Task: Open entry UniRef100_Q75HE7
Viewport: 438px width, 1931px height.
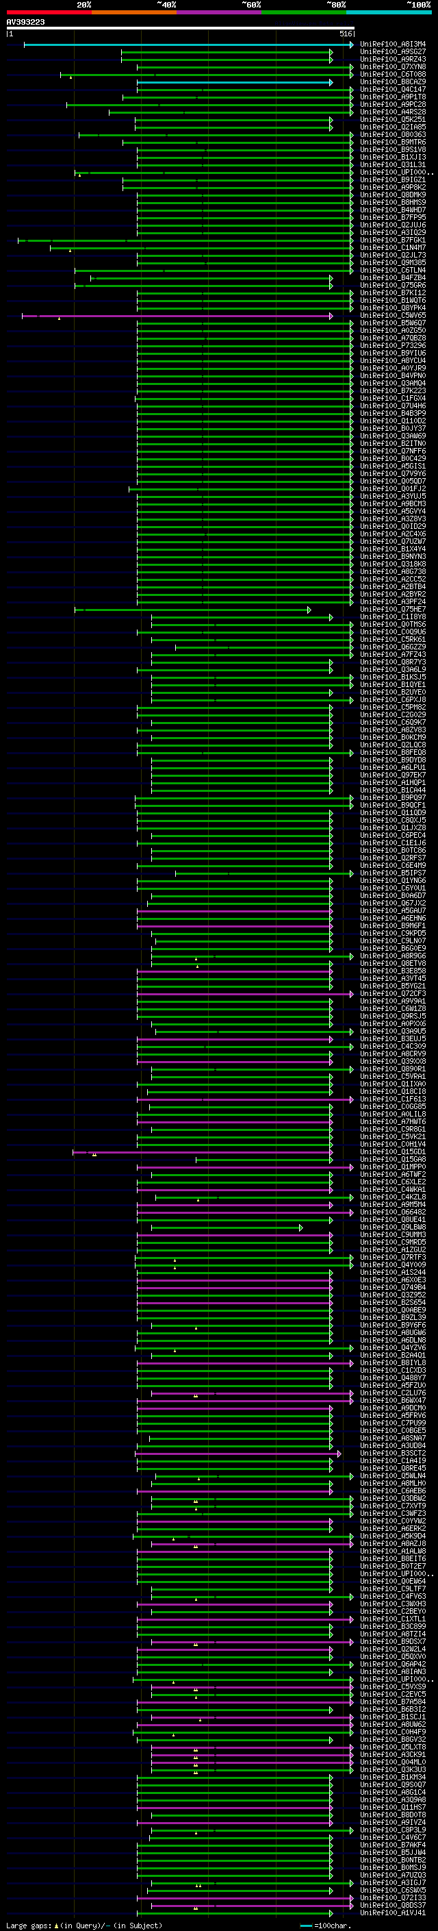Action: (393, 610)
